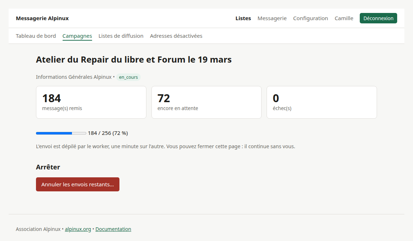The height and width of the screenshot is (241, 413).
Task: Open Camille's user profile
Action: [344, 18]
